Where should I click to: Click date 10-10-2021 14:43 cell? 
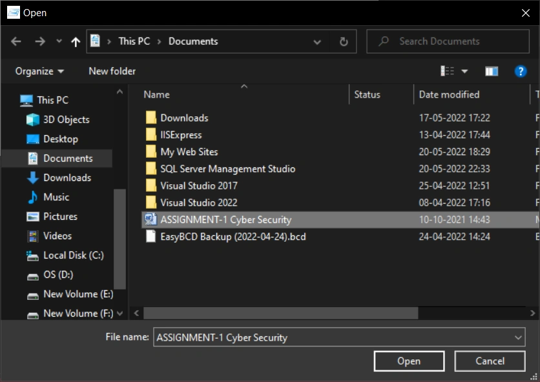pyautogui.click(x=454, y=220)
